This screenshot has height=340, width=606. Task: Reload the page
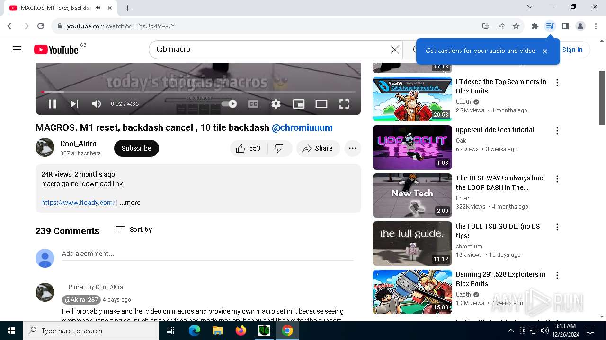click(41, 26)
